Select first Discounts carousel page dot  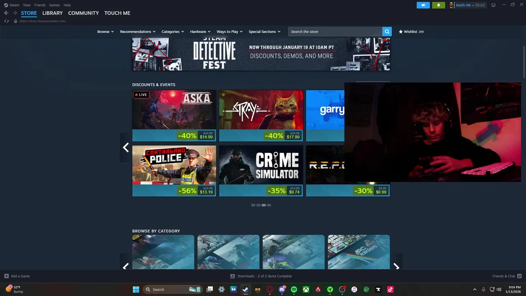point(253,205)
